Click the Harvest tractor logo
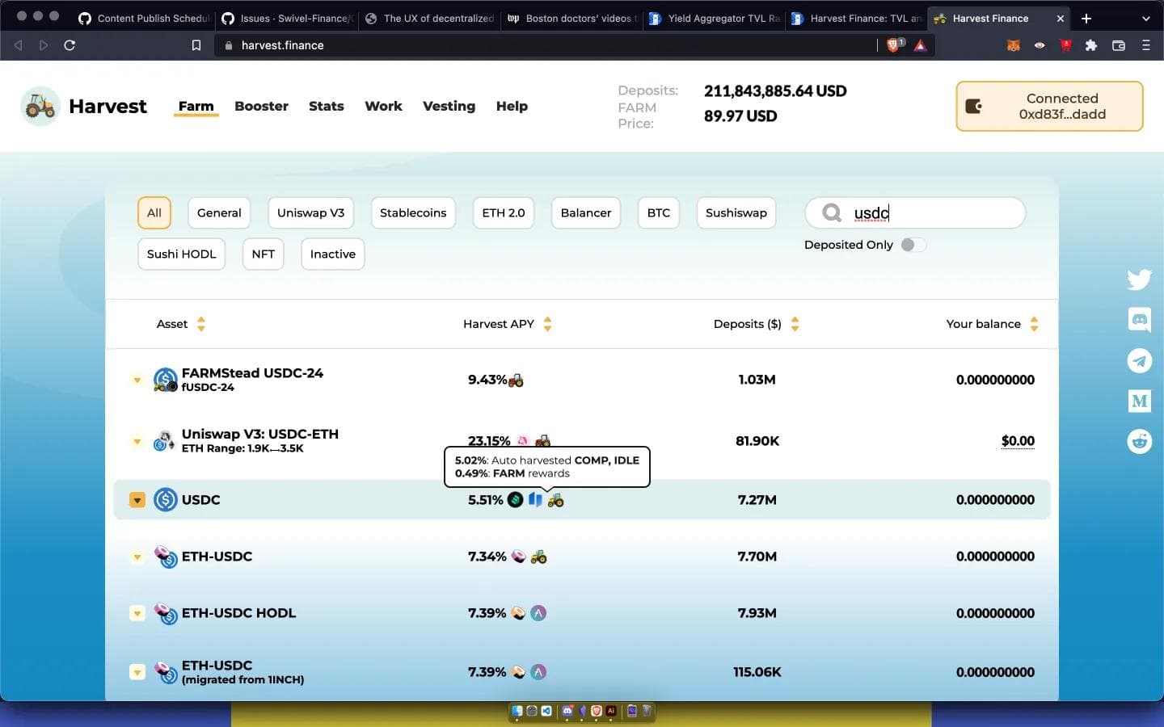Viewport: 1164px width, 727px height. [x=40, y=107]
